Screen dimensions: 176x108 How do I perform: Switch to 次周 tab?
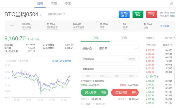54,4
